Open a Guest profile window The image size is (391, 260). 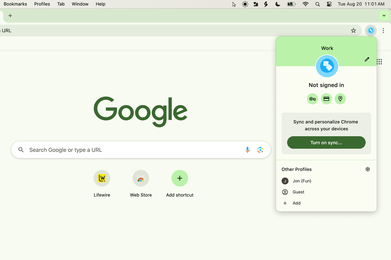(298, 192)
